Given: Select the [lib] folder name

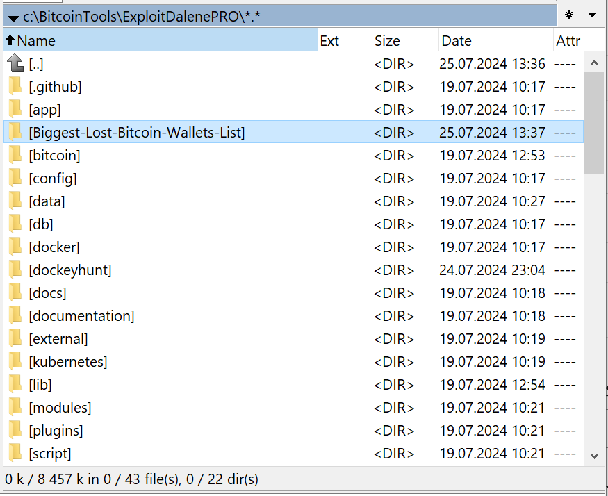Looking at the screenshot, I should click(40, 384).
